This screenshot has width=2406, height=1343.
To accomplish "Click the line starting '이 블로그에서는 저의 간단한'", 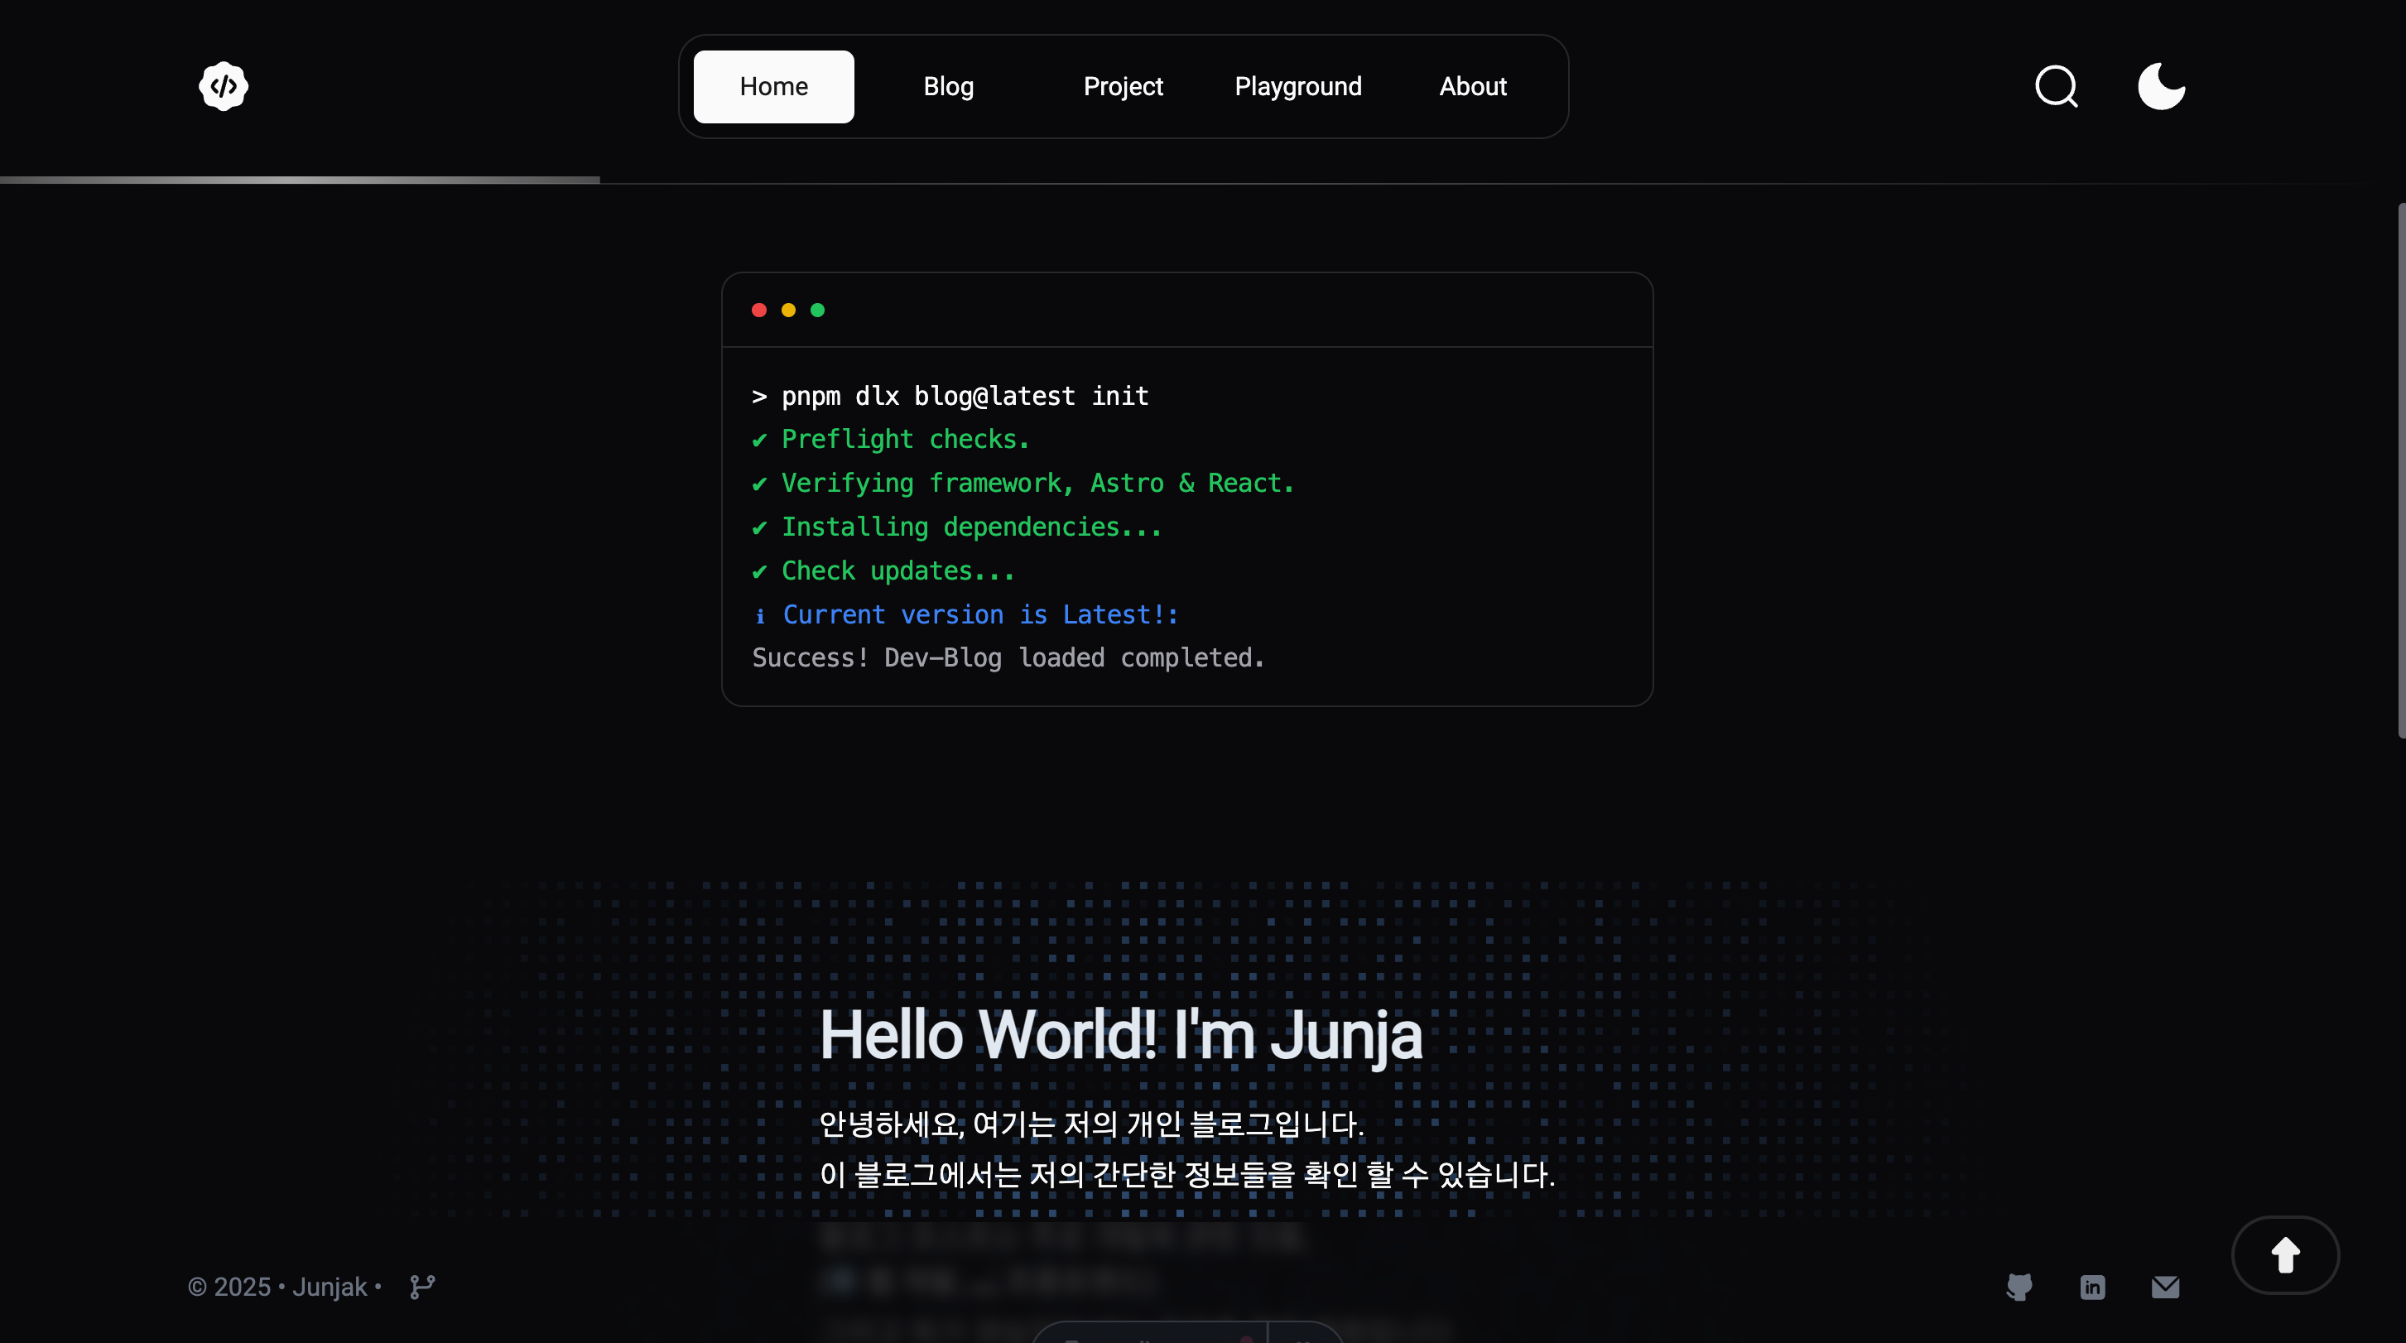I will pos(1187,1174).
